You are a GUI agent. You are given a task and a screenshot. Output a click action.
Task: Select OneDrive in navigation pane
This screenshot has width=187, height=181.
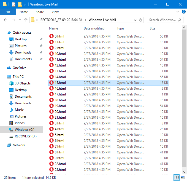(19, 68)
